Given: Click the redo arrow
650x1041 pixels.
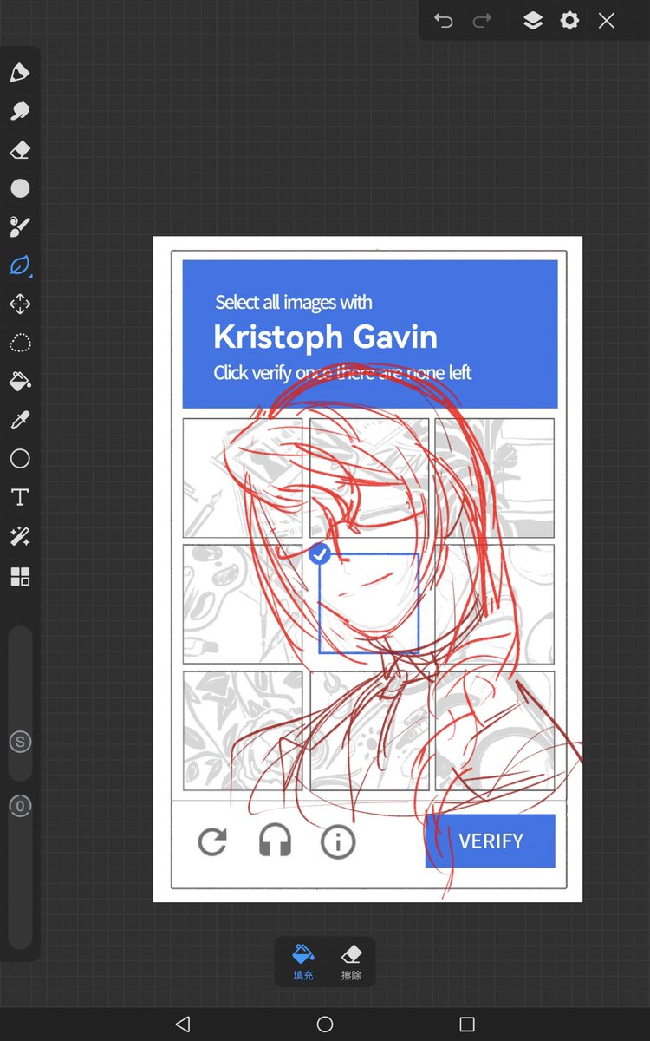Looking at the screenshot, I should [x=483, y=20].
